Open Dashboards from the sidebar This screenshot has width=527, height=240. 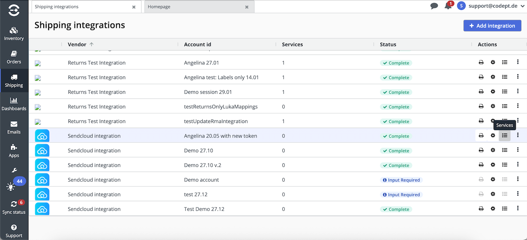tap(14, 104)
